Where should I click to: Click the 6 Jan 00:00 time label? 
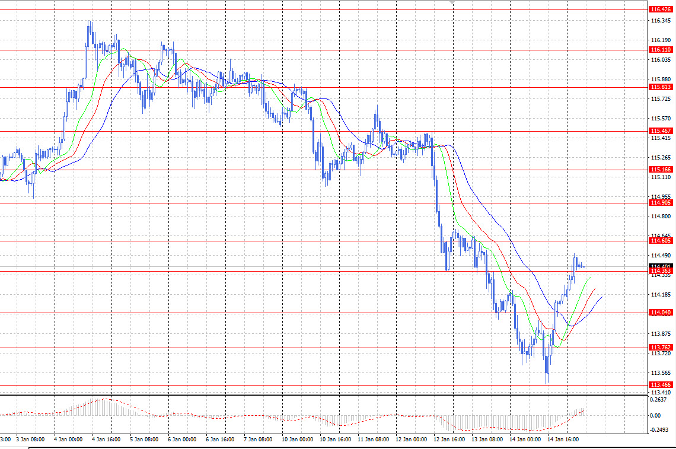(182, 440)
